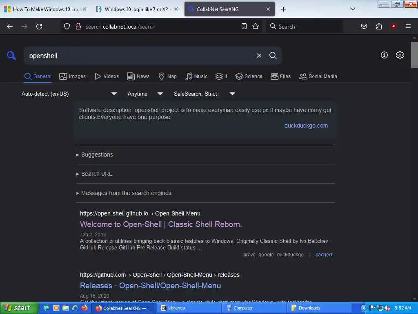The image size is (418, 314).
Task: Launch Firefox from quick launch
Action: click(85, 308)
